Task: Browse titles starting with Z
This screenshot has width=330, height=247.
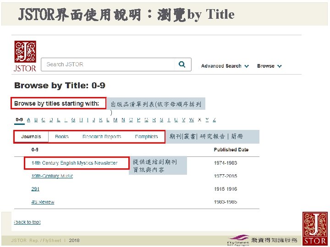Action: pos(214,120)
